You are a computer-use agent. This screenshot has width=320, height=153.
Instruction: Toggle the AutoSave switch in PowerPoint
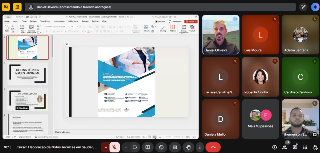coord(26,17)
